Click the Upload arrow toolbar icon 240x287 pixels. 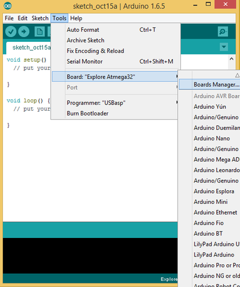pos(24,32)
